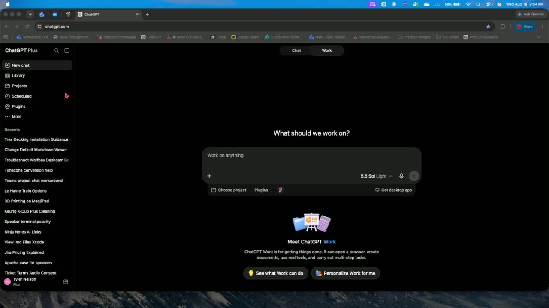
Task: Click the plus attachment icon in prompt box
Action: [x=209, y=176]
